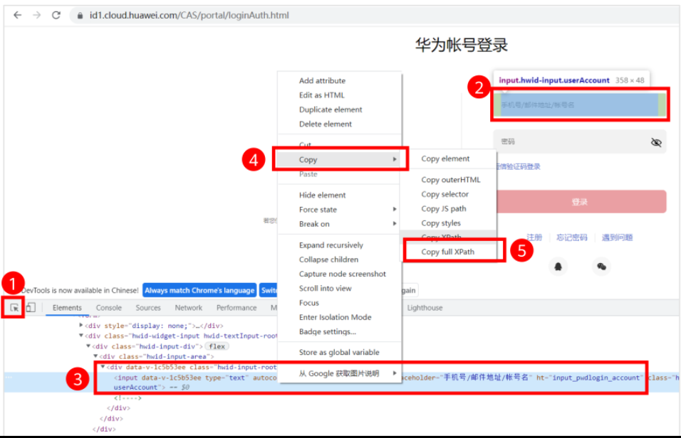
Task: Click the 遇到问题 help link
Action: tap(617, 237)
